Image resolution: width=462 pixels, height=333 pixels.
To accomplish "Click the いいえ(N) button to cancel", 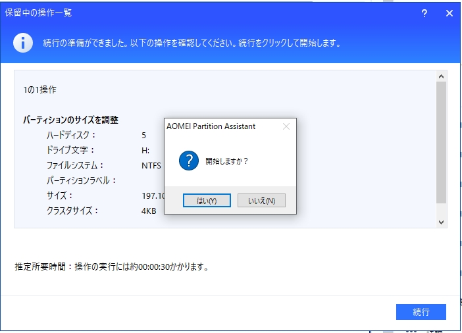I will pos(261,201).
